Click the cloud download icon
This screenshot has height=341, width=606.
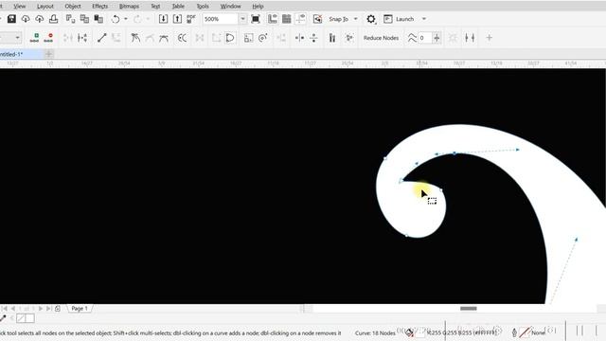pos(26,19)
